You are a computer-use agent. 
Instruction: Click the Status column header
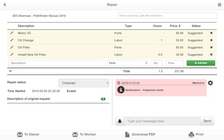click(196, 26)
